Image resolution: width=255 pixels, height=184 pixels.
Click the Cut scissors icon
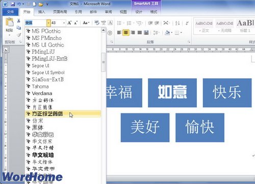[x=18, y=21]
